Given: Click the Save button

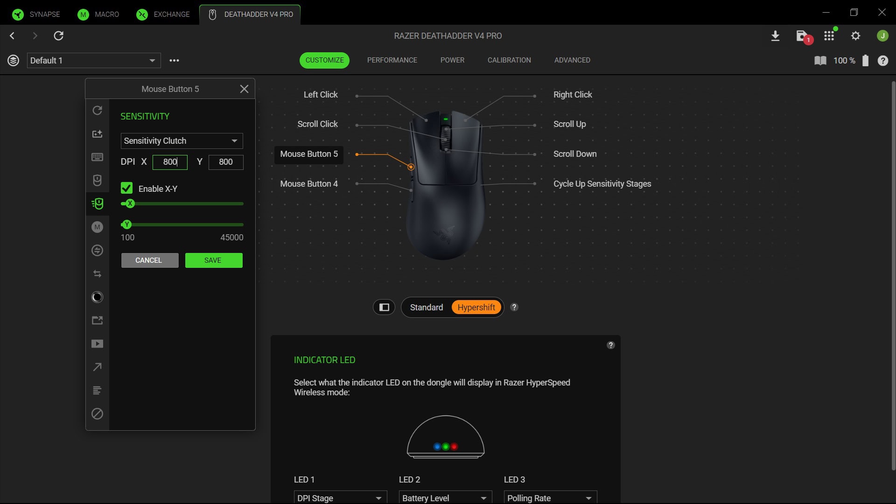Looking at the screenshot, I should coord(214,260).
